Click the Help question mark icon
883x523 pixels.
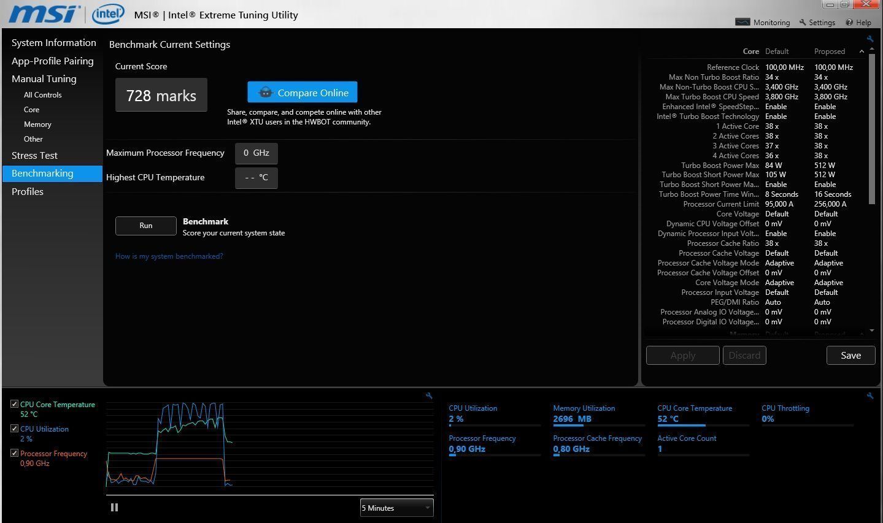point(849,22)
